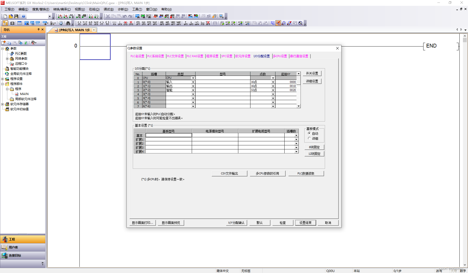Open the find device binoculars icon
Image resolution: width=468 pixels, height=273 pixels.
(x=68, y=23)
